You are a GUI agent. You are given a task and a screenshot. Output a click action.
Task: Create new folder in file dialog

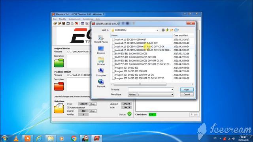coord(172,30)
